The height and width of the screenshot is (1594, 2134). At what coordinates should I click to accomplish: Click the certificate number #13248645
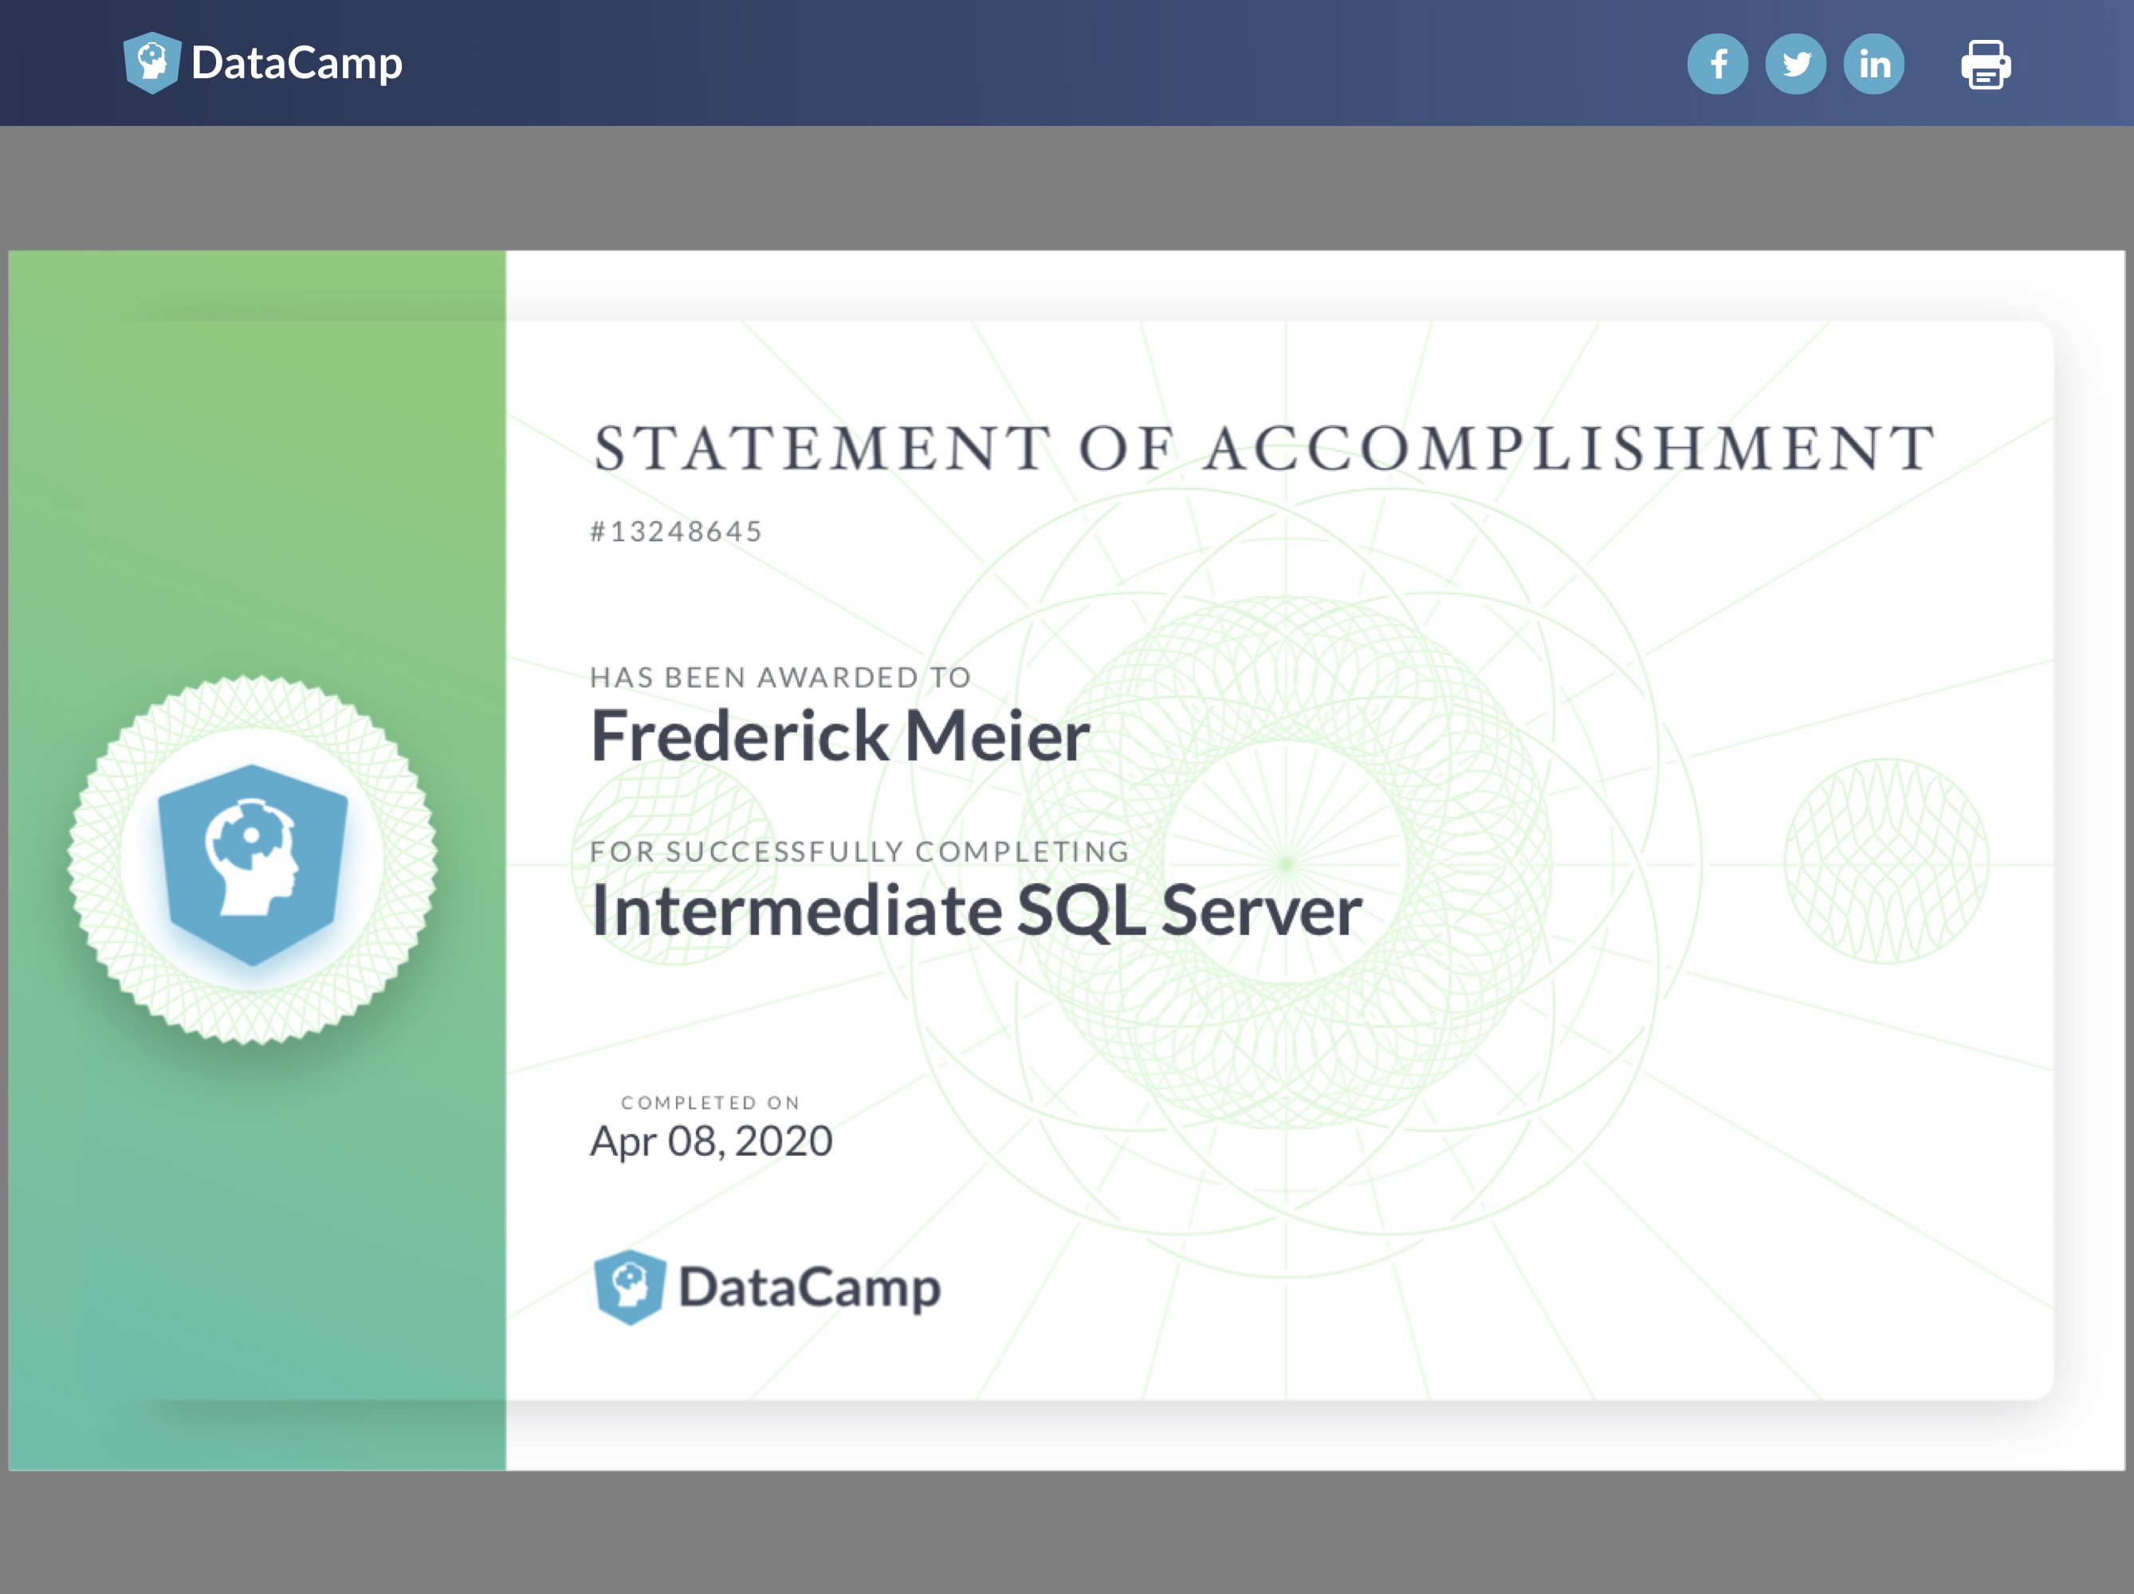click(676, 532)
